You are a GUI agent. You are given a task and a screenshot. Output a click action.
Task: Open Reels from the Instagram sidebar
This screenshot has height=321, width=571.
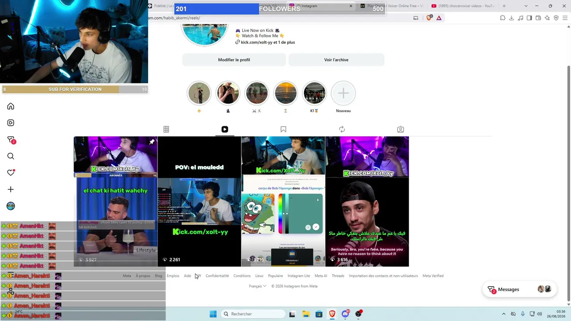[11, 123]
